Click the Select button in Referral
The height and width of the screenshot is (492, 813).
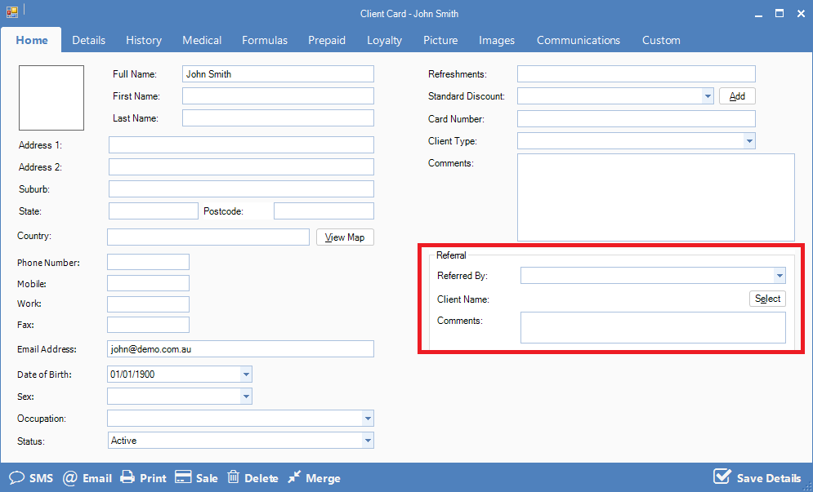(x=767, y=299)
